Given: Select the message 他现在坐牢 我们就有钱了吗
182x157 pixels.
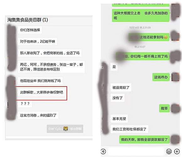Looking at the screenshot, I should (x=40, y=81).
